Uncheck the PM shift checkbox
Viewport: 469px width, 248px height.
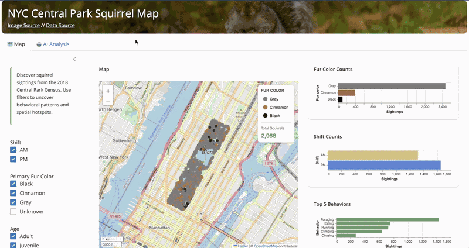[13, 160]
